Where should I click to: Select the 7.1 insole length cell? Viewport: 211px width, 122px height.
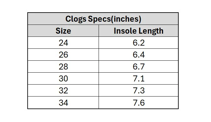pyautogui.click(x=138, y=79)
